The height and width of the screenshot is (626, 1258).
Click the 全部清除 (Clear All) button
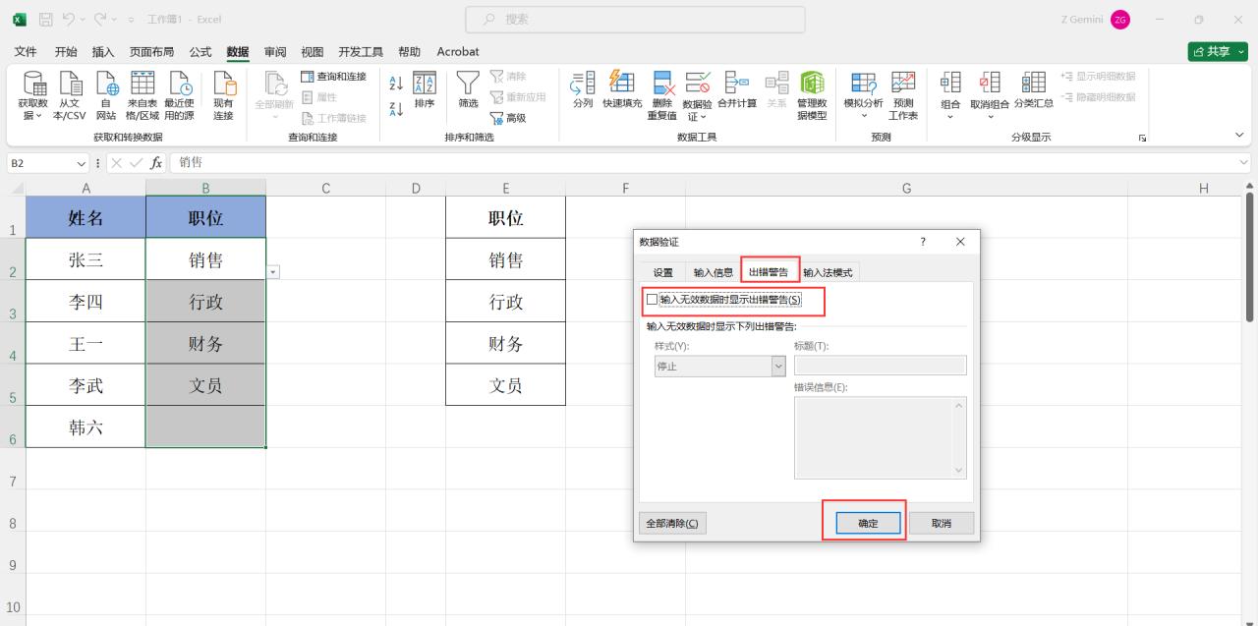[672, 524]
